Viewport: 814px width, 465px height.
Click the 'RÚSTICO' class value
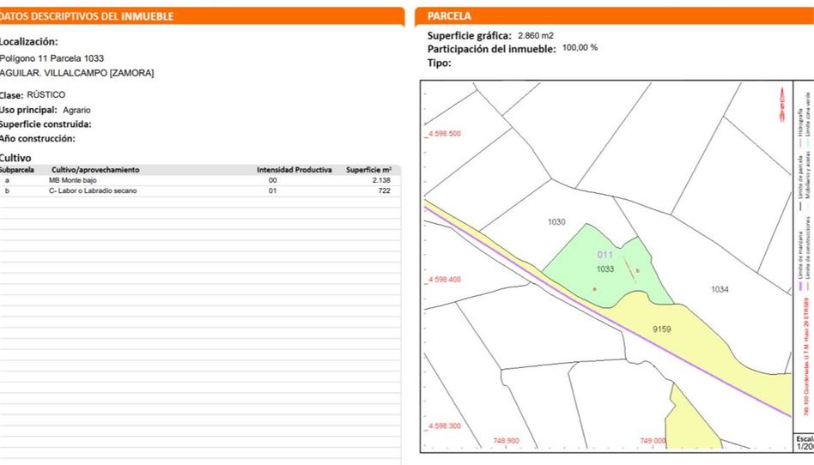[46, 95]
